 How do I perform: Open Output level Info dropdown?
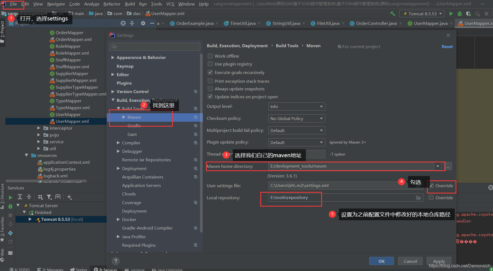(297, 106)
